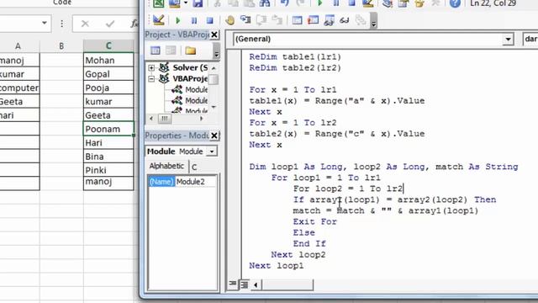538x303 pixels.
Task: Click Break in the Debug toolbar row
Action: [194, 20]
